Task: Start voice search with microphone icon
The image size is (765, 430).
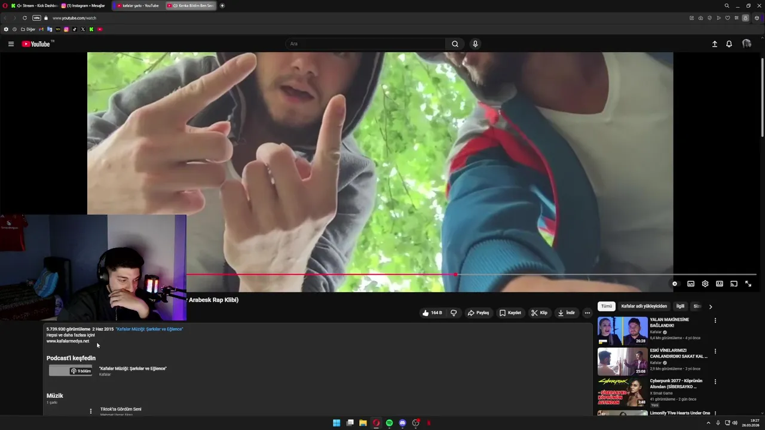Action: [x=475, y=44]
